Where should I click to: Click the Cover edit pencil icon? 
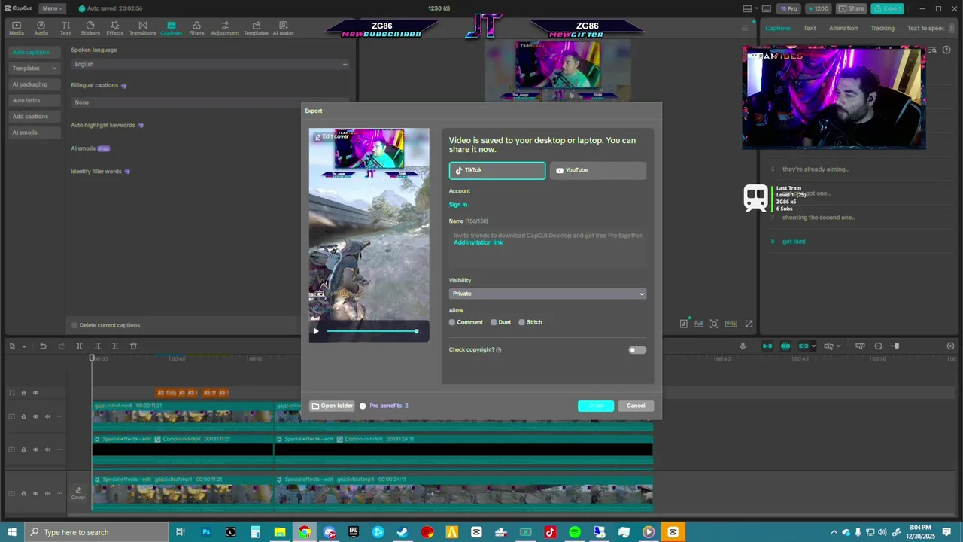coord(78,490)
